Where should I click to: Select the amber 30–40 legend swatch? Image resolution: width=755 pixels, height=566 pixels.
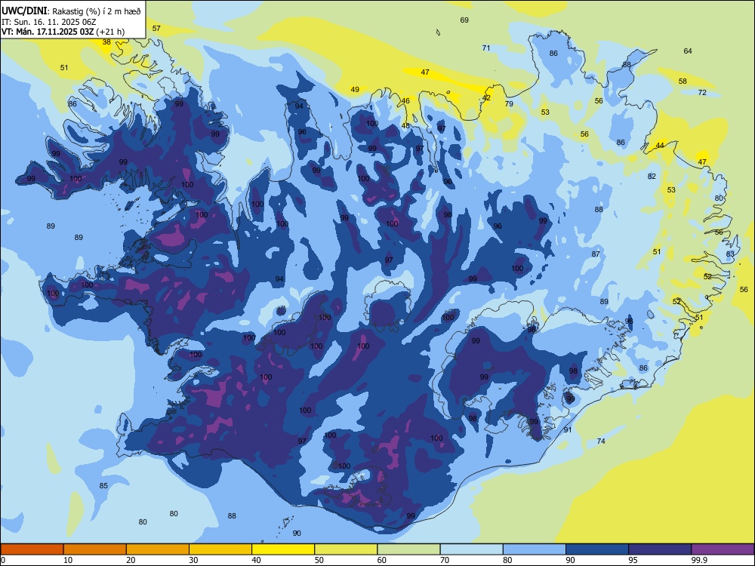pyautogui.click(x=220, y=549)
